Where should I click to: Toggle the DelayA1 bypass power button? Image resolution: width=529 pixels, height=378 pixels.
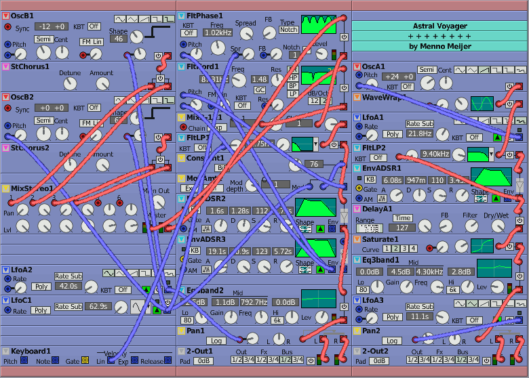pyautogui.click(x=520, y=221)
